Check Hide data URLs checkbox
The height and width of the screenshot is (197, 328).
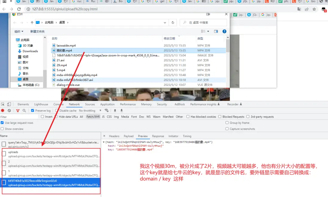coord(56,117)
